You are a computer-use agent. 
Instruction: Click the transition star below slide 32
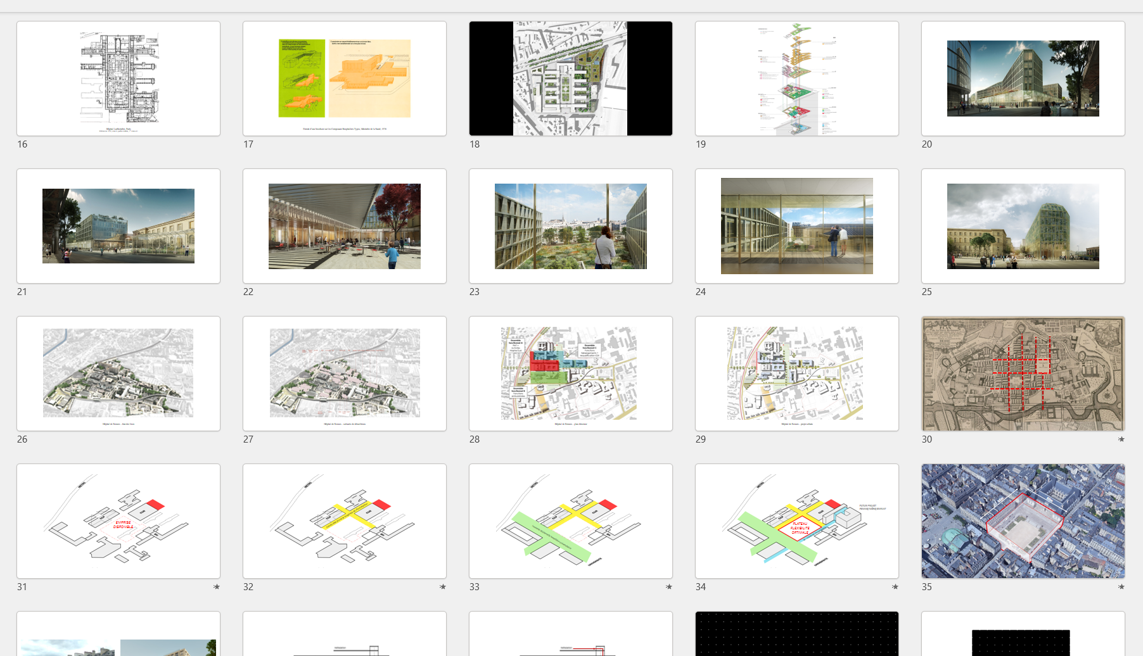tap(443, 587)
